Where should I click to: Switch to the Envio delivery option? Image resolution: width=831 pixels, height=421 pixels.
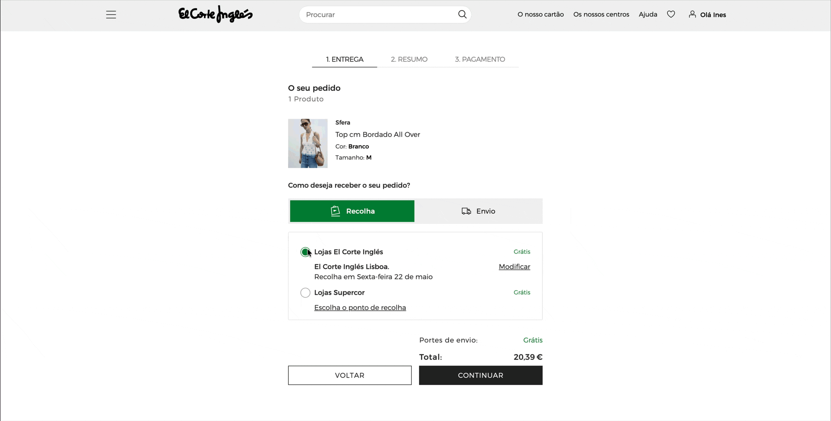tap(478, 211)
